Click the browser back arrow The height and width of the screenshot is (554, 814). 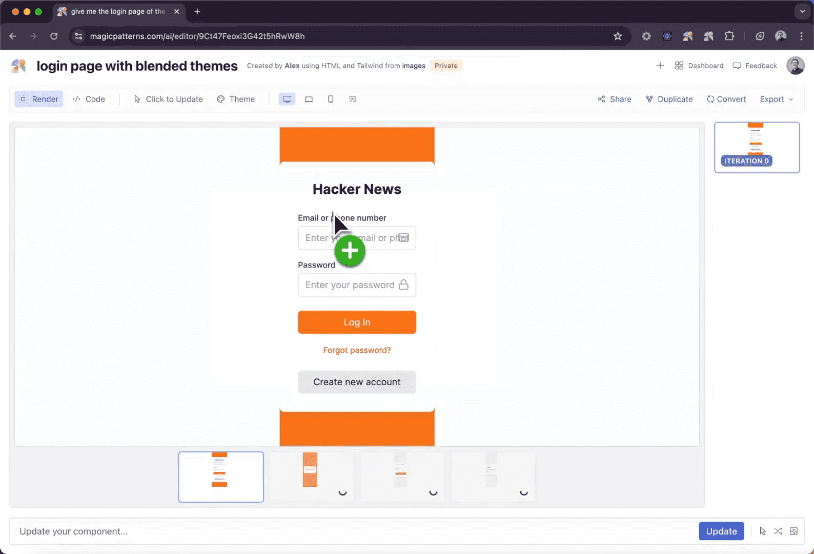point(13,36)
